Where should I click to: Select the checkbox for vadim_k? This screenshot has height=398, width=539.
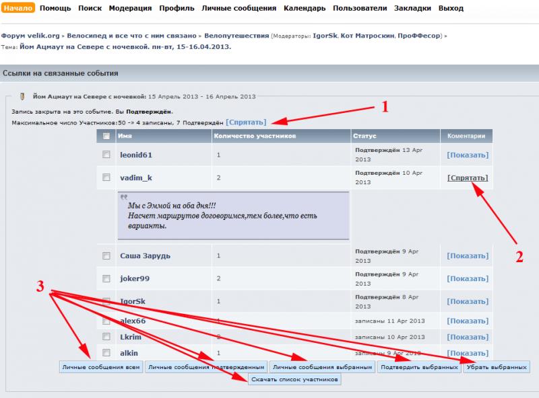[106, 177]
